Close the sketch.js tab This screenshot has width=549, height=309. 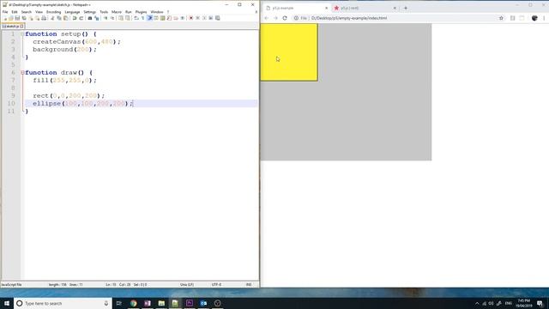click(21, 27)
